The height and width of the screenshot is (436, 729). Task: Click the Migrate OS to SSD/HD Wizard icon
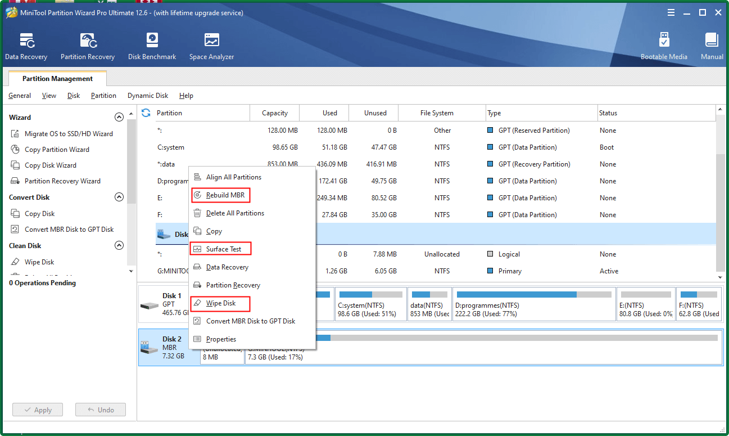(15, 134)
